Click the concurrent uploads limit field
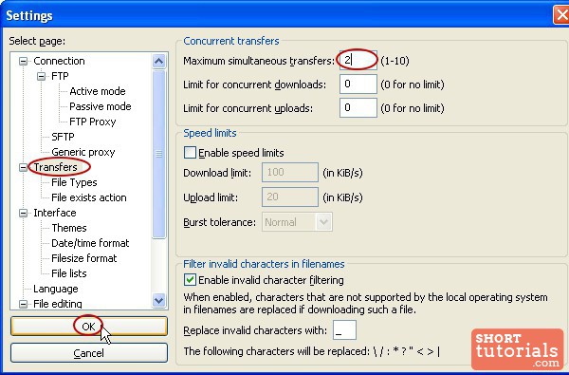This screenshot has height=375, width=569. click(x=358, y=108)
